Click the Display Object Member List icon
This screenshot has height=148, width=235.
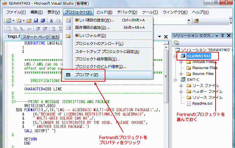tap(8, 28)
